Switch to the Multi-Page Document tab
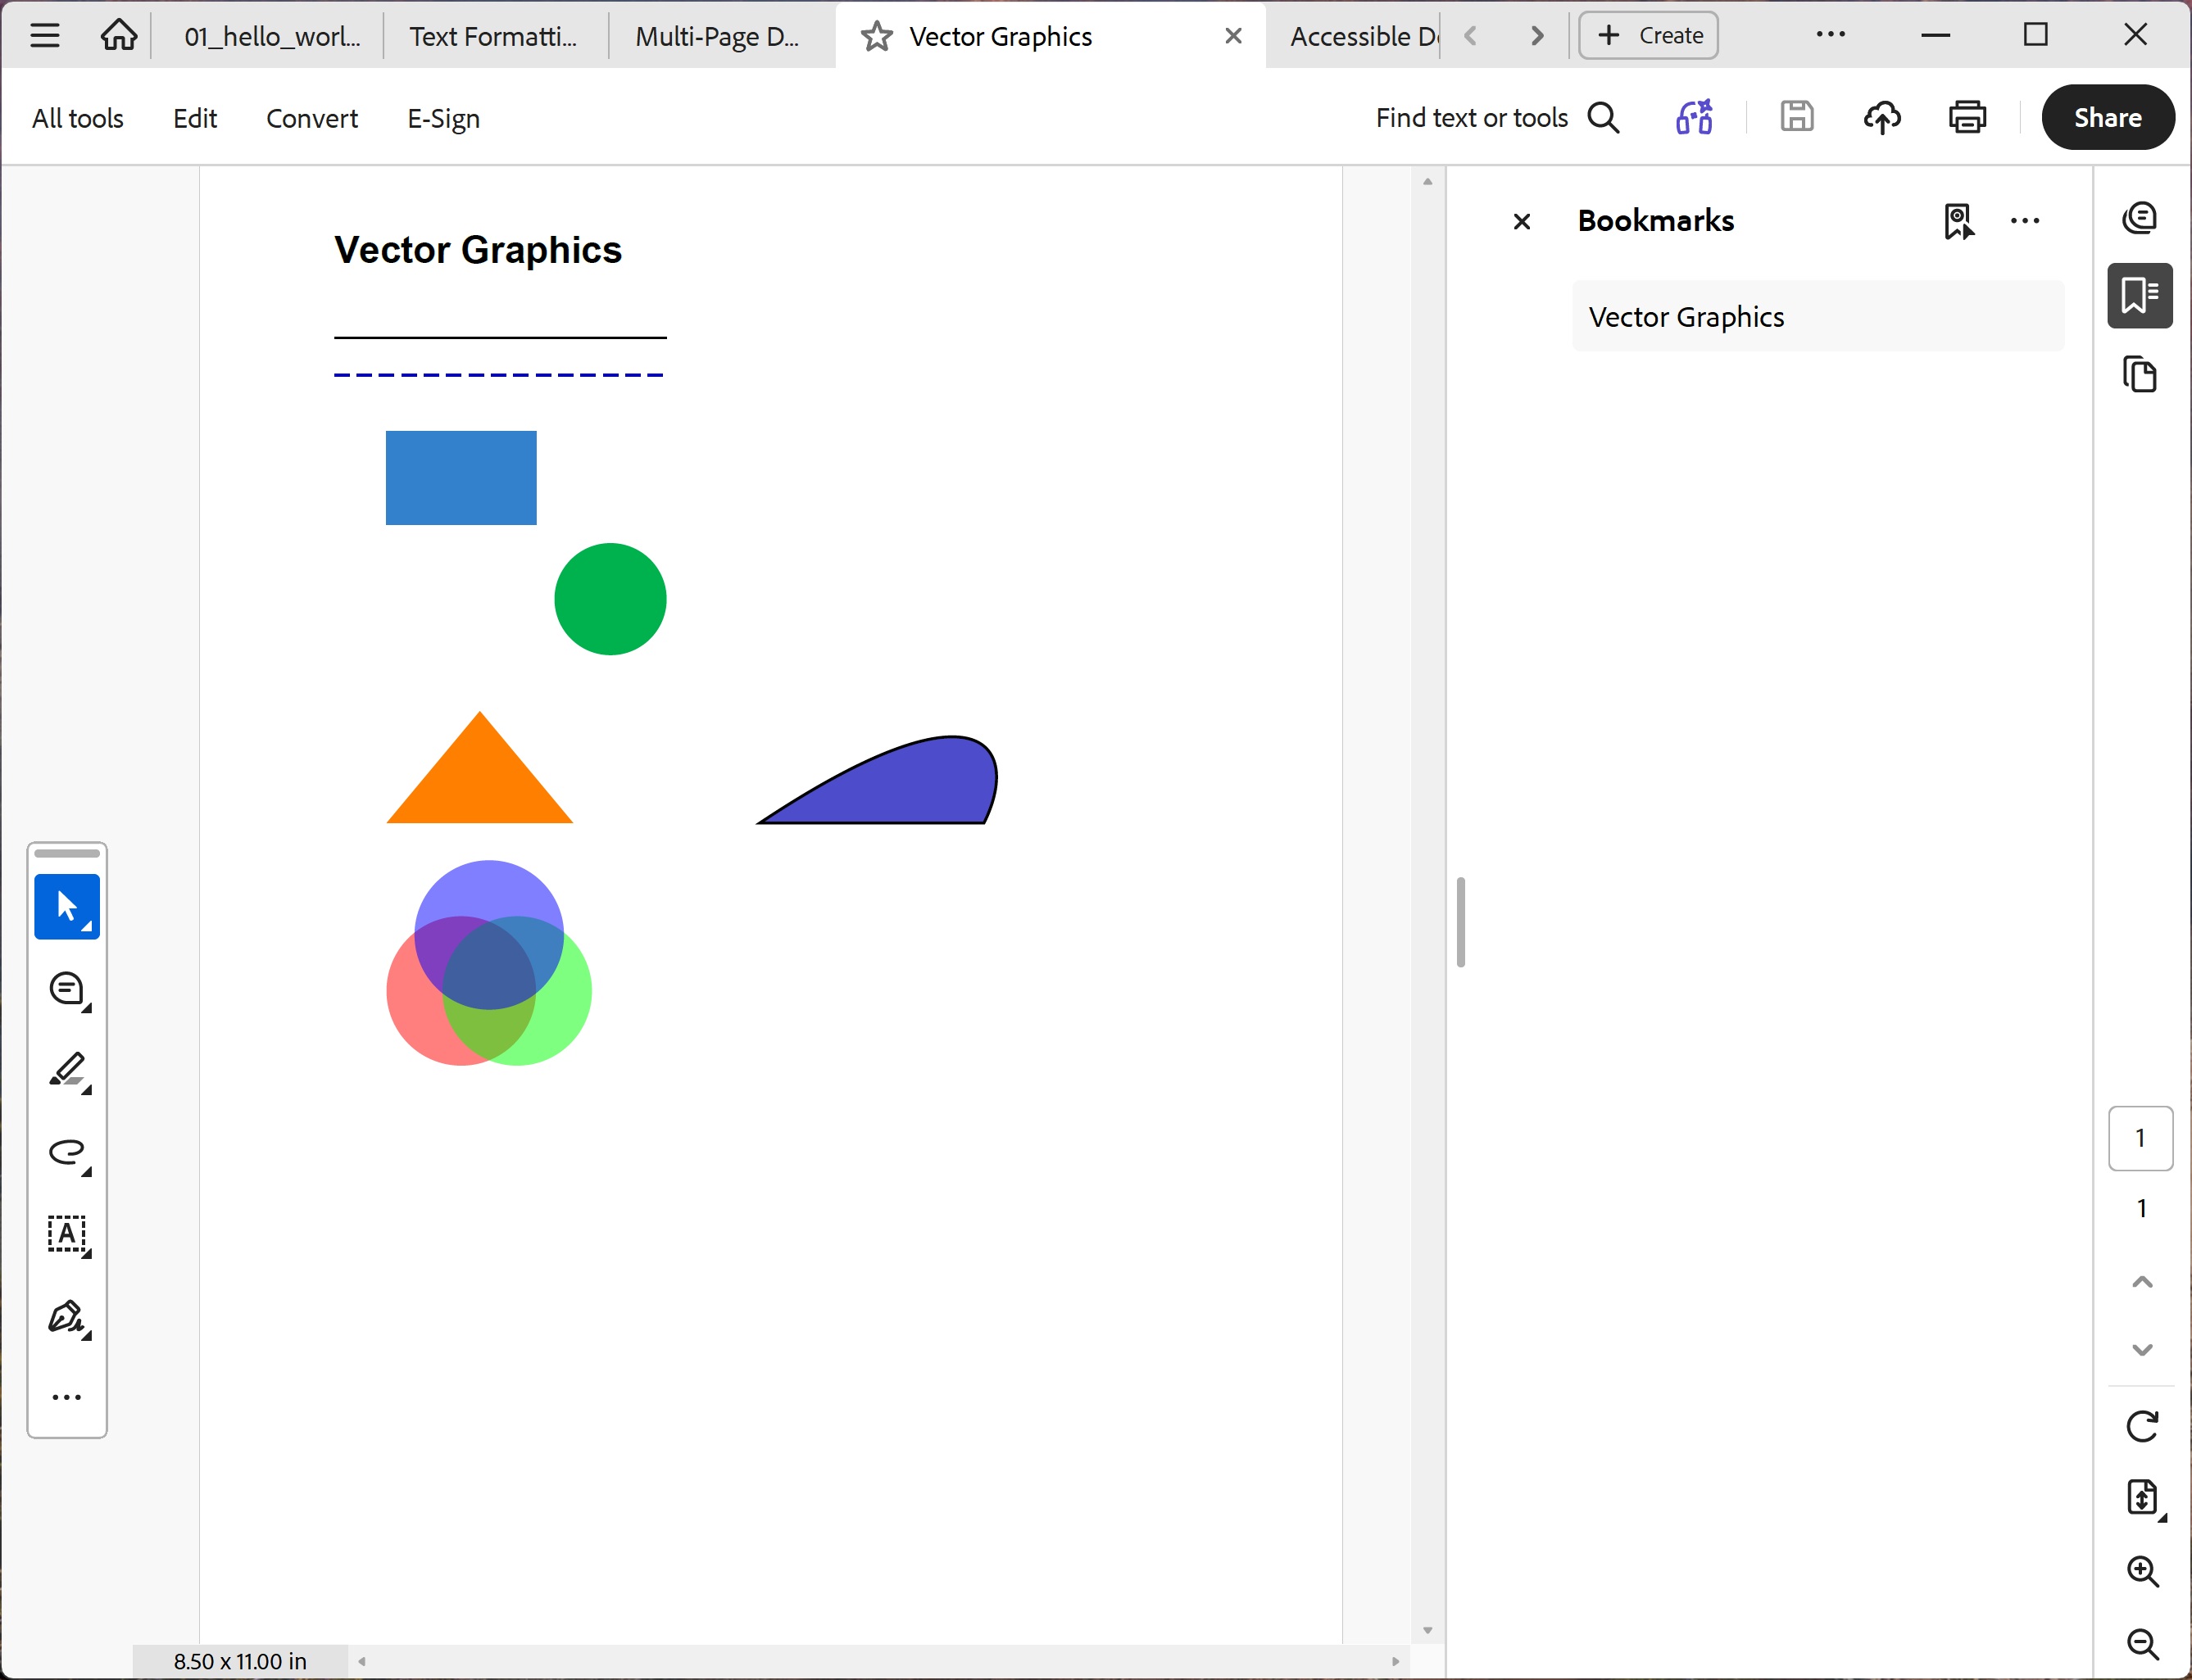This screenshot has height=1680, width=2192. 719,35
